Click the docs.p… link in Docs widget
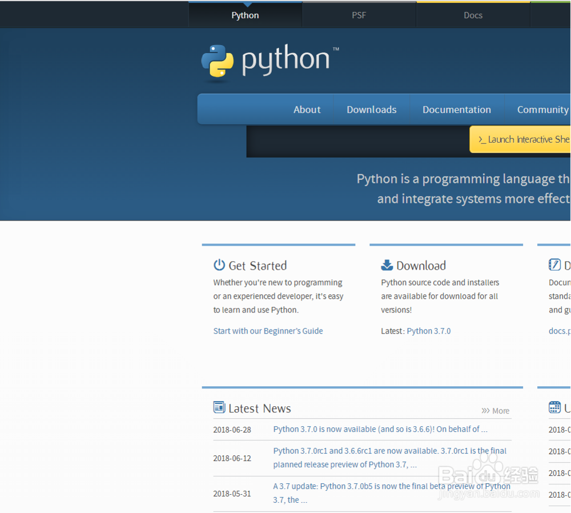 pos(560,331)
